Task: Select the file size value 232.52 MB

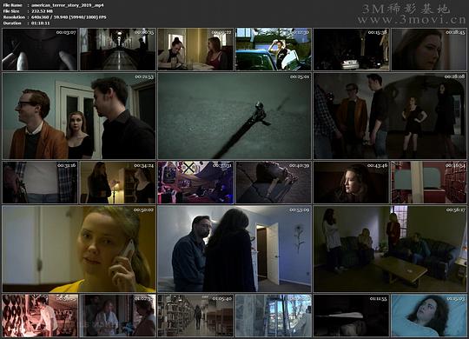Action: (42, 11)
